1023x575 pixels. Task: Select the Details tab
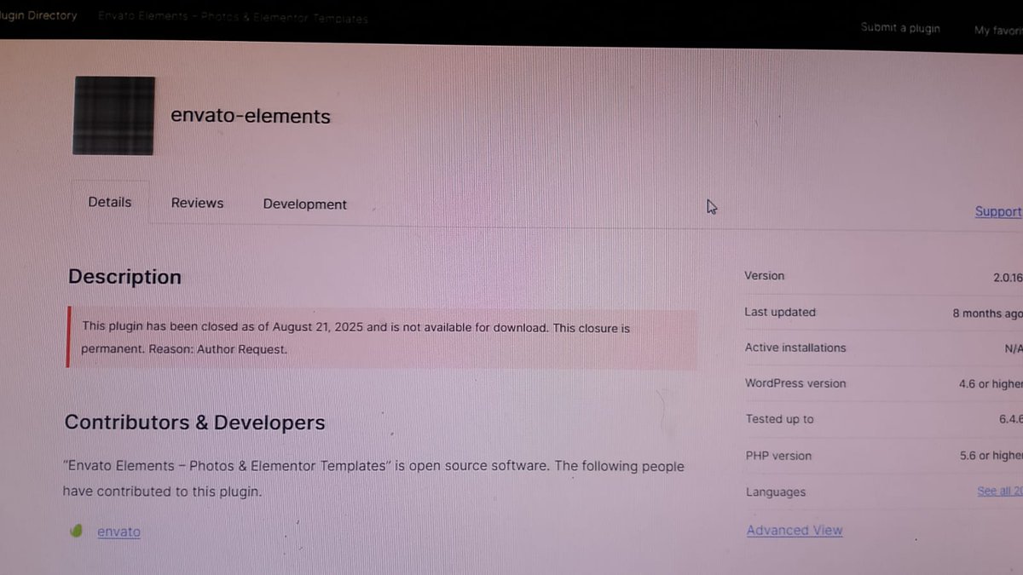109,202
